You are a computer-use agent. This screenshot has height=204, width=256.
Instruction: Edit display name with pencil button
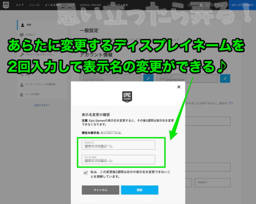click(148, 79)
